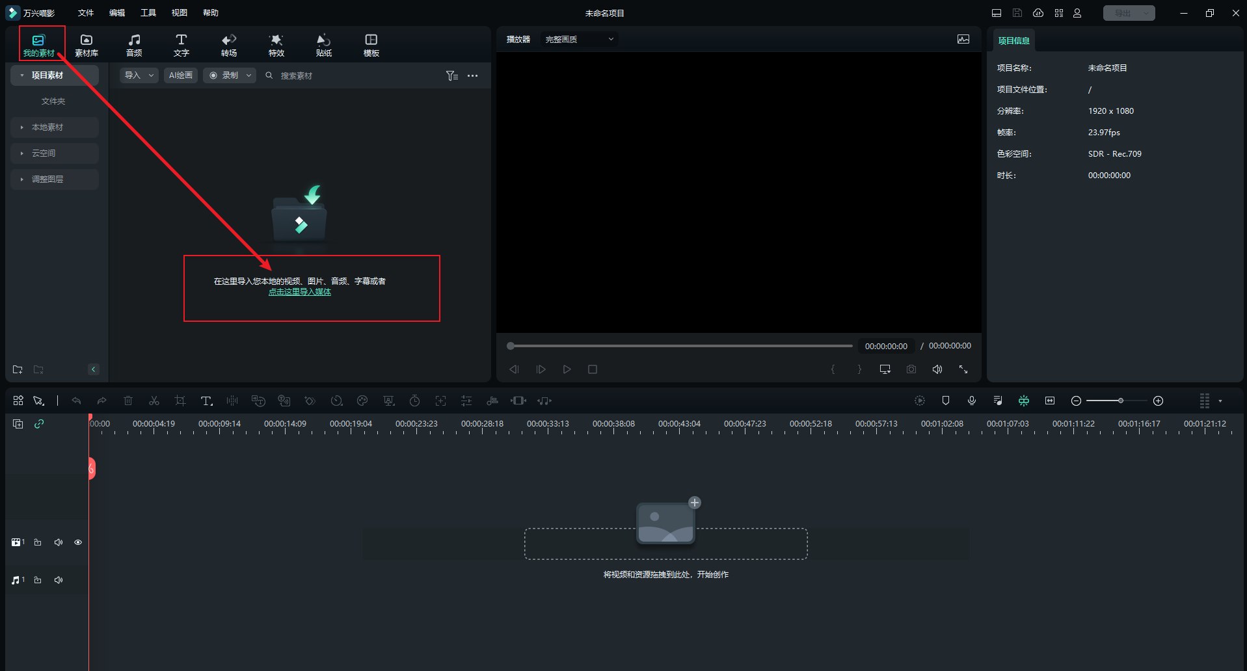Click the snapshot camera icon in player
This screenshot has height=671, width=1247.
(x=911, y=369)
